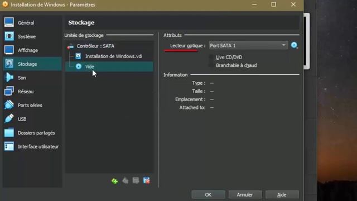Click the hard disk icon of Windows.vdi
The image size is (357, 201).
coord(78,56)
